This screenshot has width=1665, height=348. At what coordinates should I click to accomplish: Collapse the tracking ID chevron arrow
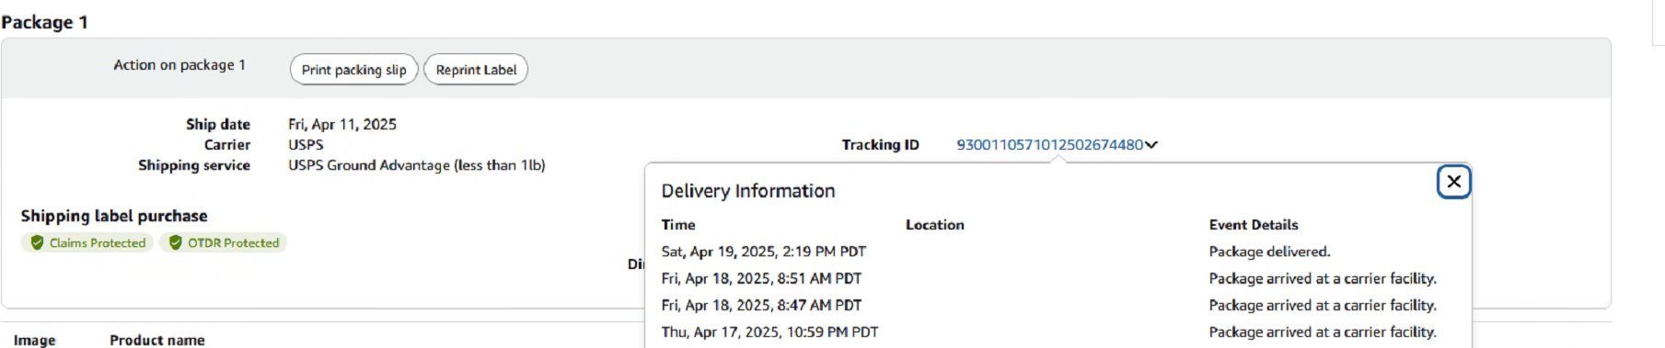[1151, 145]
